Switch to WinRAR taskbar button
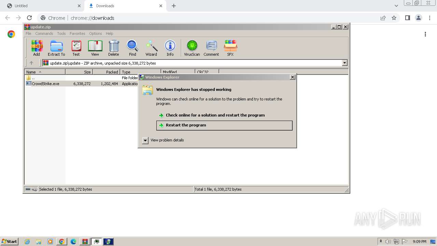 [85, 242]
